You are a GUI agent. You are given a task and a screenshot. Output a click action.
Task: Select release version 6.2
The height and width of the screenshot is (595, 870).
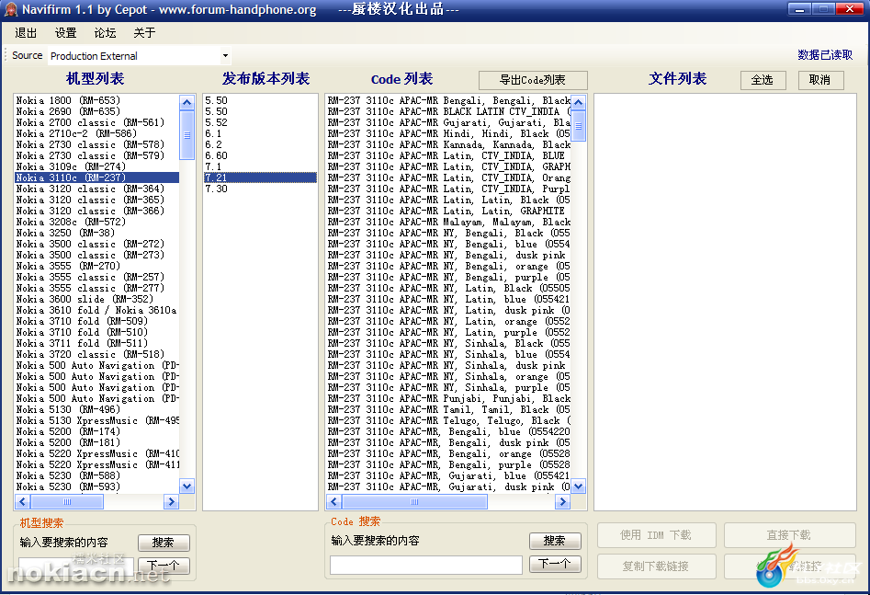pyautogui.click(x=260, y=145)
